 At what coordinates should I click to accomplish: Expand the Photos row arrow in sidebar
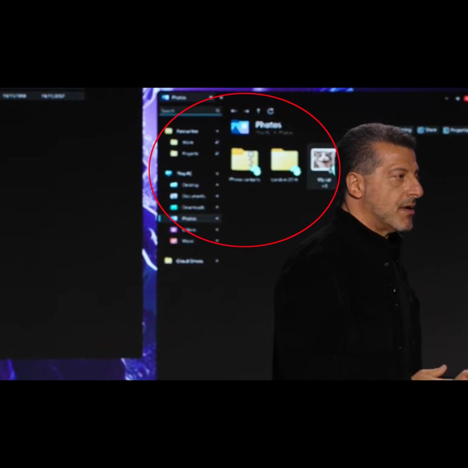(x=217, y=219)
